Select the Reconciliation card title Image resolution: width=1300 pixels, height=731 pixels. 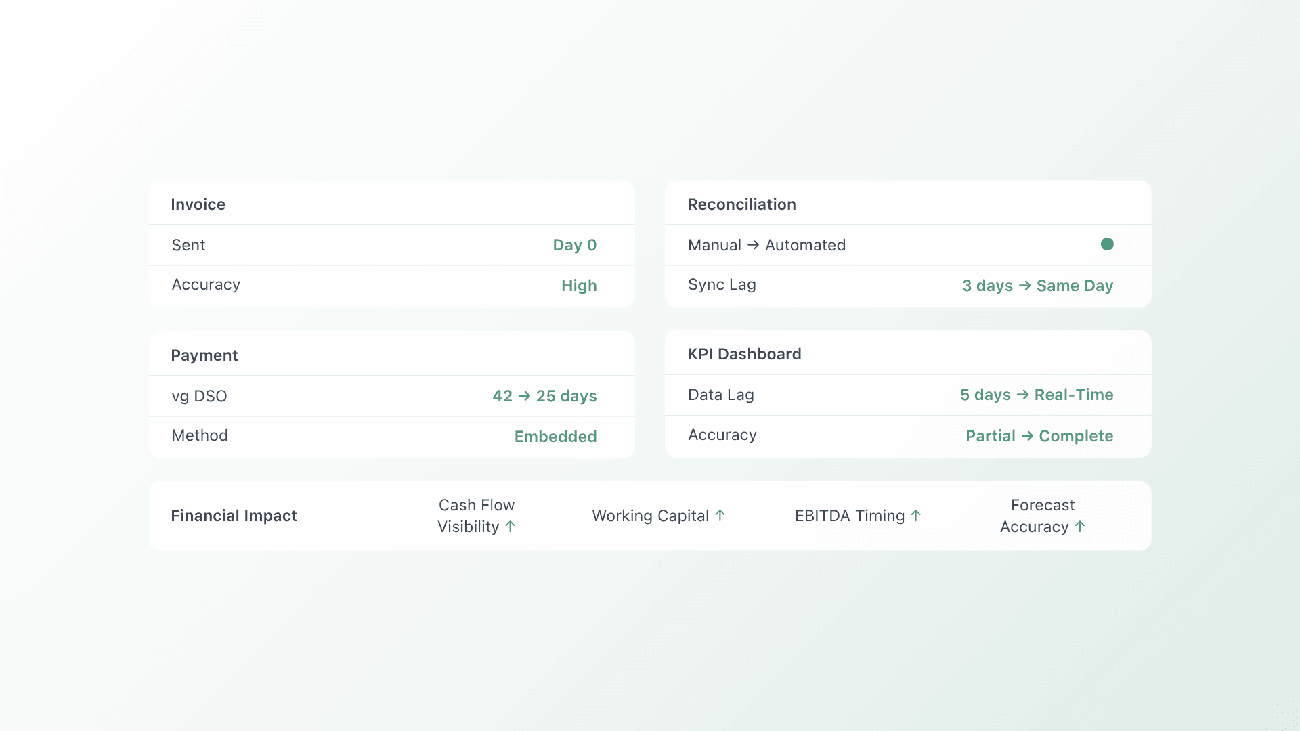click(741, 204)
